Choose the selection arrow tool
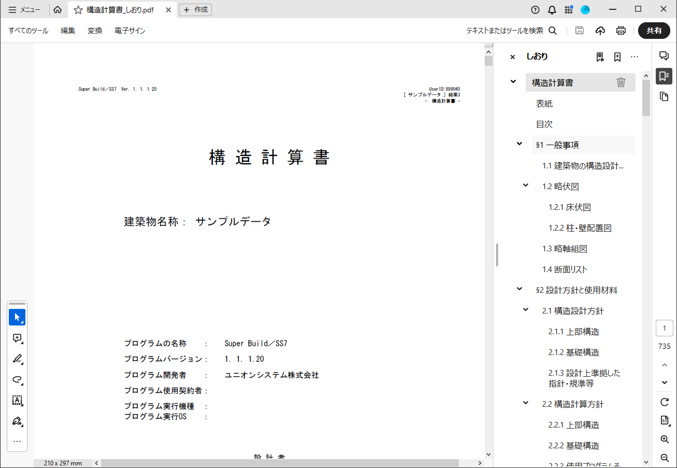677x468 pixels. coord(17,317)
